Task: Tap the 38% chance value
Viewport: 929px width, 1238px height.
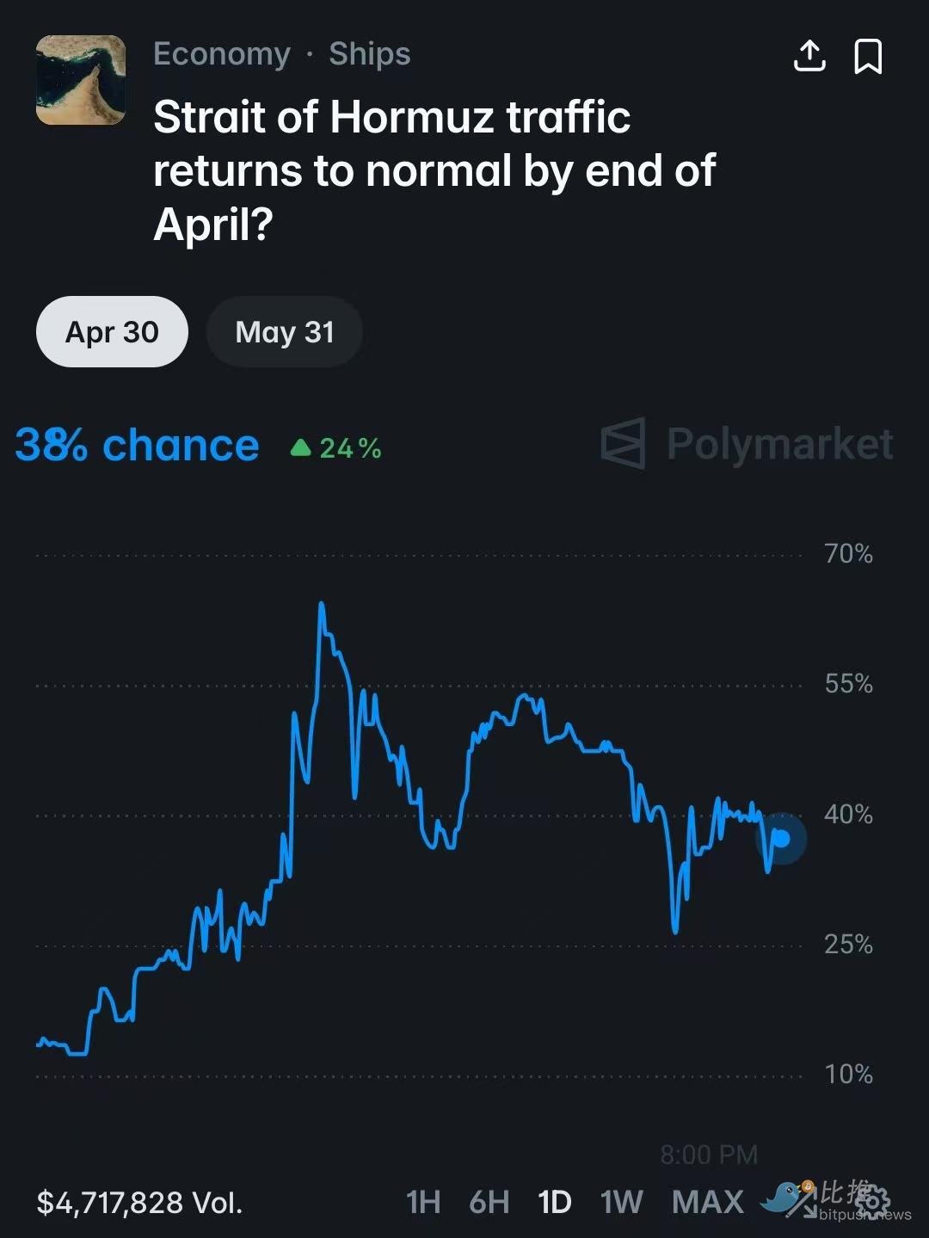Action: 138,446
